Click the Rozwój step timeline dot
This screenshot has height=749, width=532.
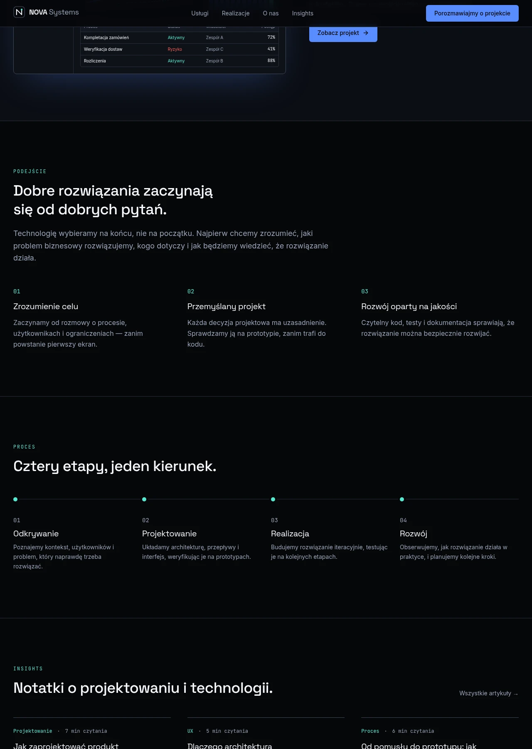point(402,499)
